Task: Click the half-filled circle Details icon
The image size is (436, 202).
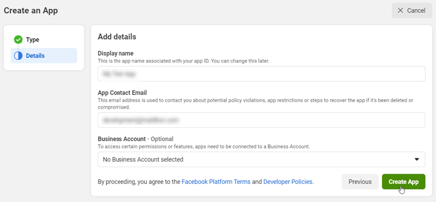Action: (18, 56)
